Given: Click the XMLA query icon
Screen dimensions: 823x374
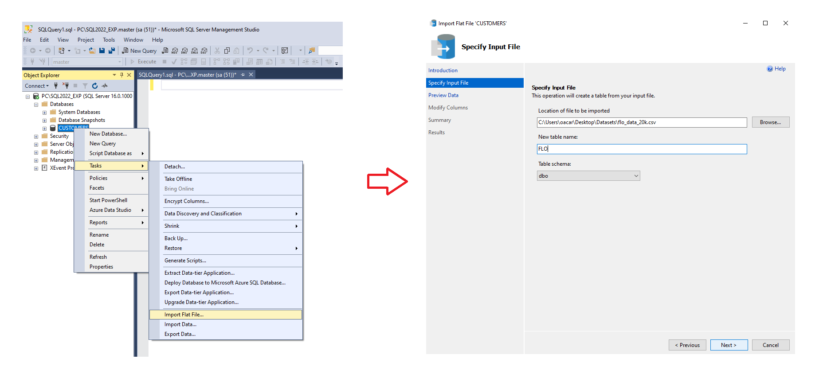Looking at the screenshot, I should pos(194,51).
